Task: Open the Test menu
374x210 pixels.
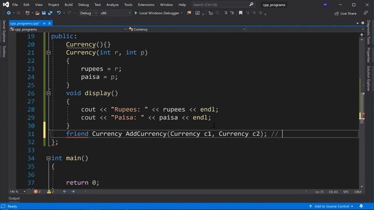Action: click(x=98, y=5)
